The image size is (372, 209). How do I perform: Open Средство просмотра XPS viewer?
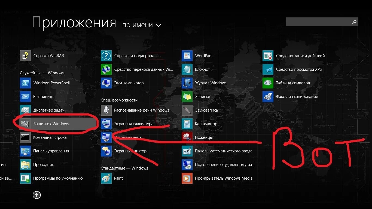coord(292,69)
